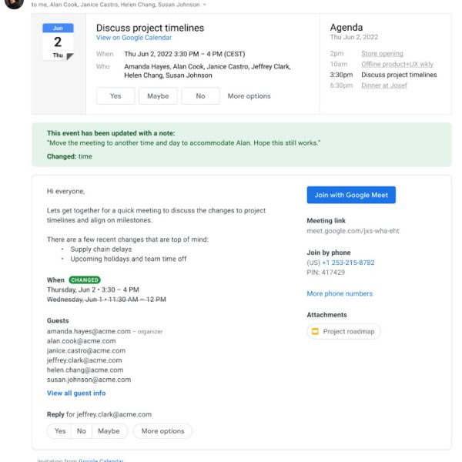The width and height of the screenshot is (462, 462).
Task: Click View all guest info
Action: 76,393
